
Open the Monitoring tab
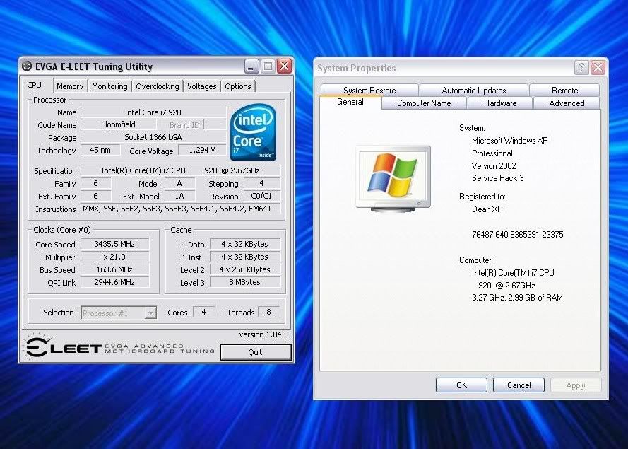coord(109,86)
